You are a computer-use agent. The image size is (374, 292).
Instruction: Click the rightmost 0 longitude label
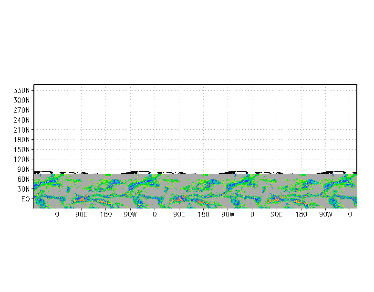coord(350,215)
